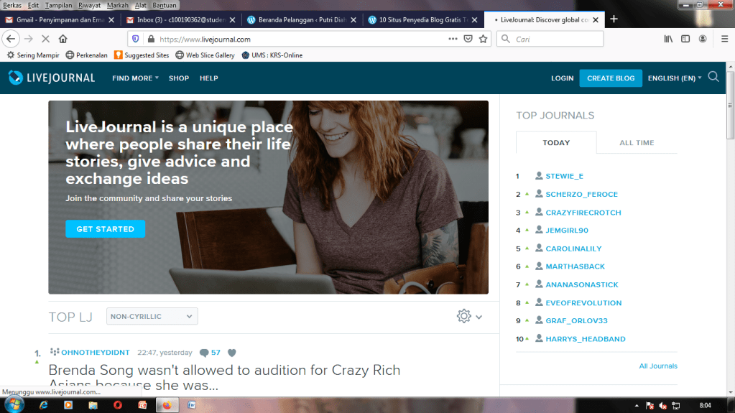Open the Library icon in the toolbar
The image size is (735, 413).
(x=668, y=39)
